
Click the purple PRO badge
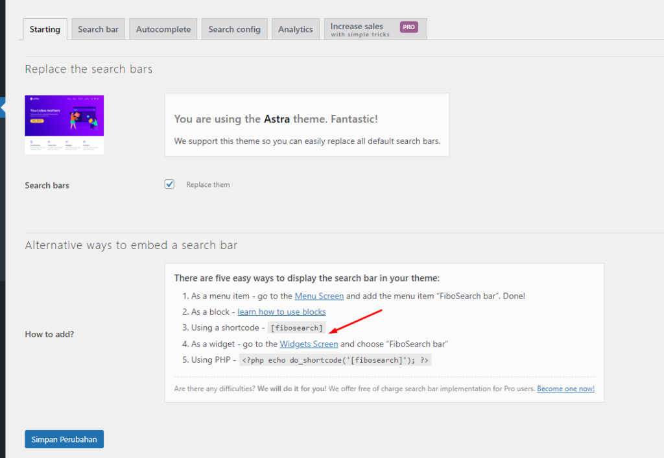(409, 27)
